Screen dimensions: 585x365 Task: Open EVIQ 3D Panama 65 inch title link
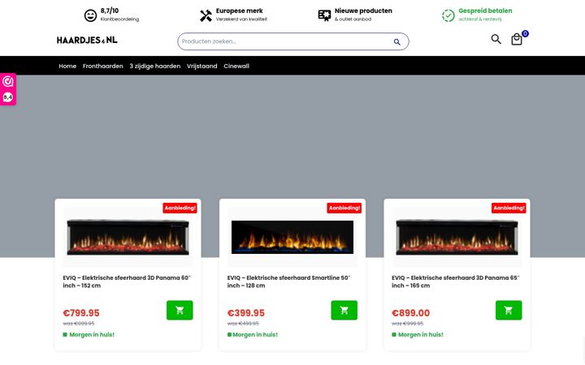click(456, 281)
